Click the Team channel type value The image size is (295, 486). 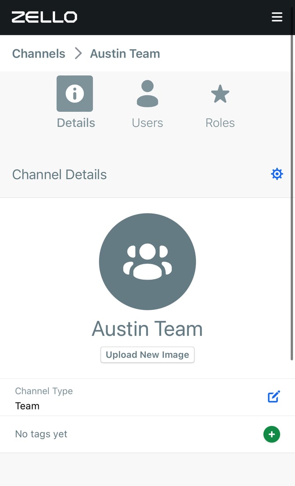coord(27,406)
